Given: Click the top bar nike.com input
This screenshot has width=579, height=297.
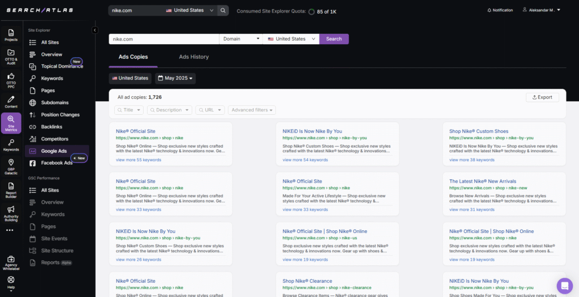Looking at the screenshot, I should point(136,10).
